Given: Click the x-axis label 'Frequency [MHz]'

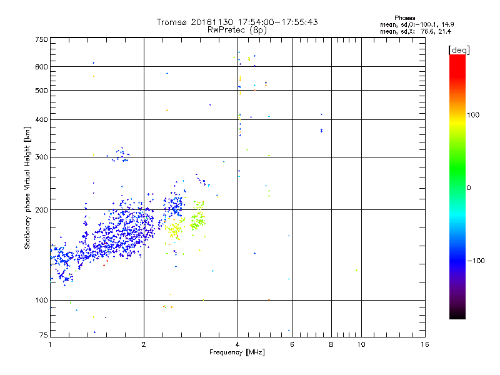Looking at the screenshot, I should tap(237, 352).
